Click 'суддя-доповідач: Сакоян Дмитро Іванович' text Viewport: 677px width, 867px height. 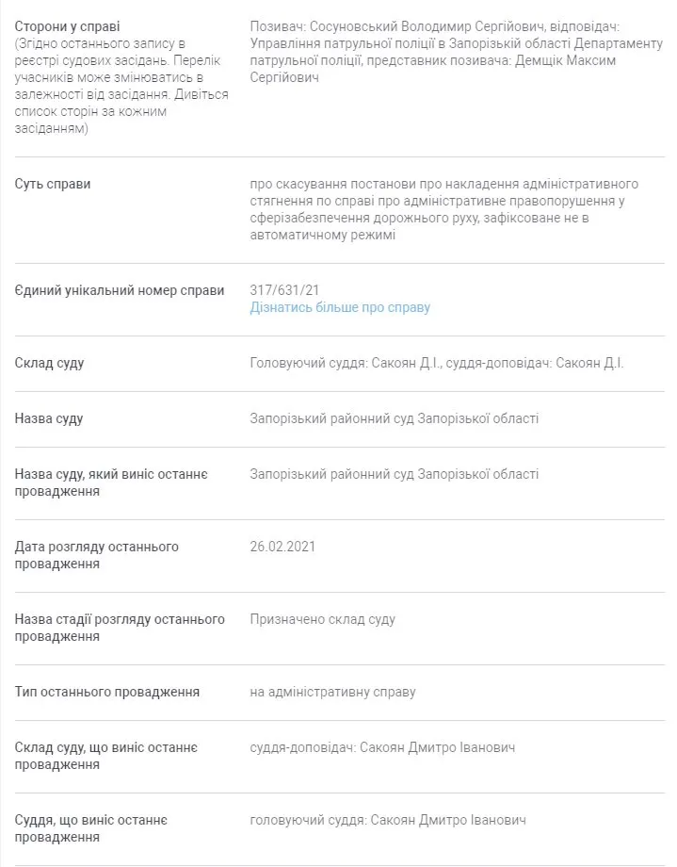382,747
